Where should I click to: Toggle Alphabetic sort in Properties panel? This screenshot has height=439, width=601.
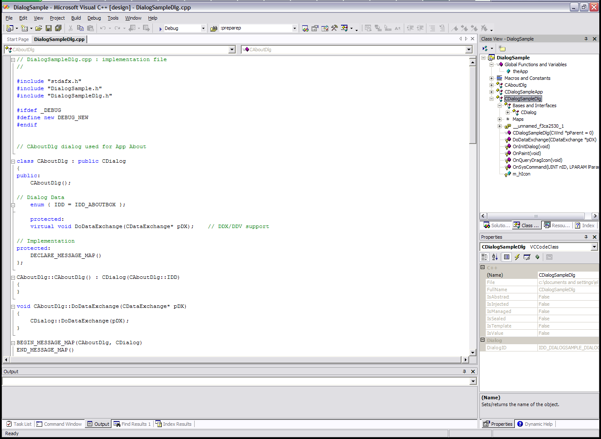pyautogui.click(x=495, y=257)
